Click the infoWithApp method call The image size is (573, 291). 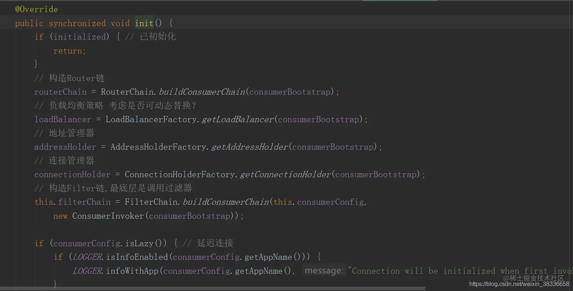[x=132, y=271]
